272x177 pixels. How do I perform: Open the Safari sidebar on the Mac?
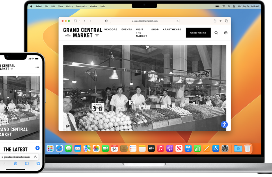(x=75, y=21)
